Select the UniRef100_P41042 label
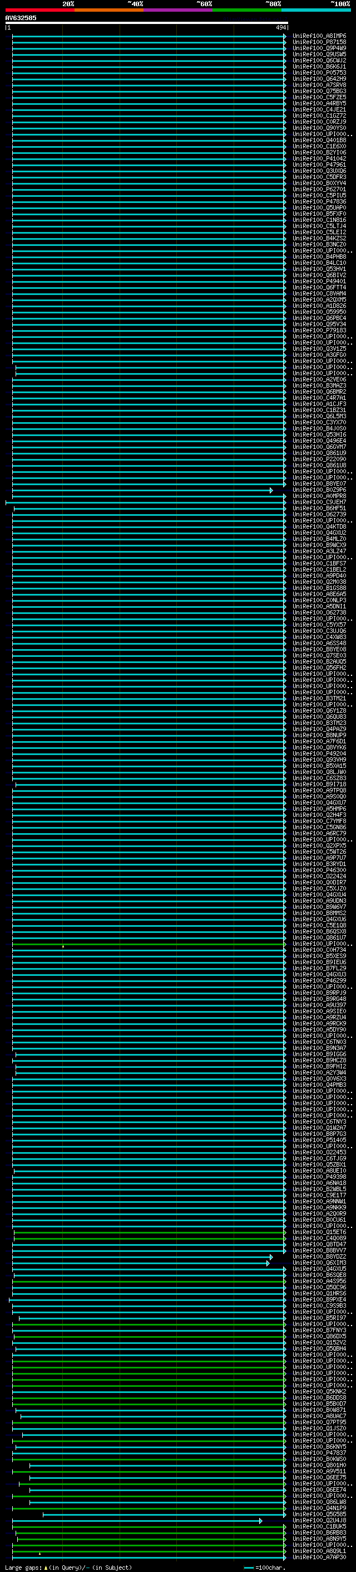The height and width of the screenshot is (1572, 356). click(319, 159)
